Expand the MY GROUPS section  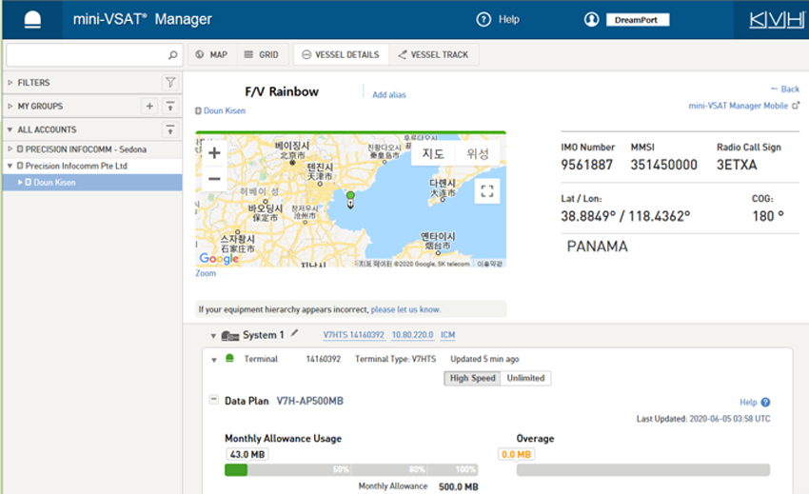(x=10, y=106)
